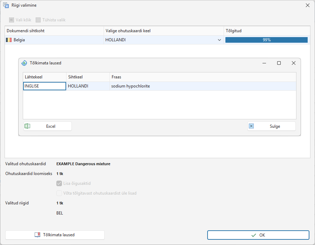
Task: Click the phrase 'sodium hypochlorite'
Action: pyautogui.click(x=131, y=86)
